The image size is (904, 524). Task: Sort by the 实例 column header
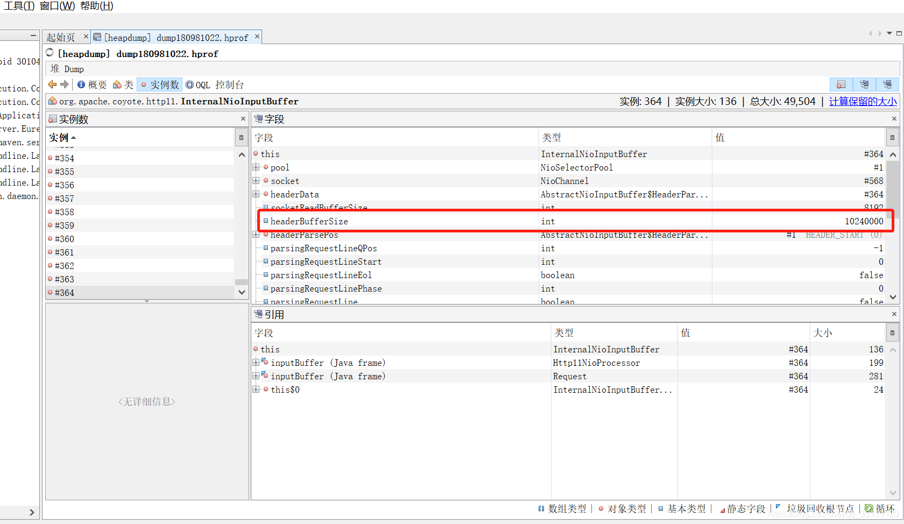[x=140, y=138]
